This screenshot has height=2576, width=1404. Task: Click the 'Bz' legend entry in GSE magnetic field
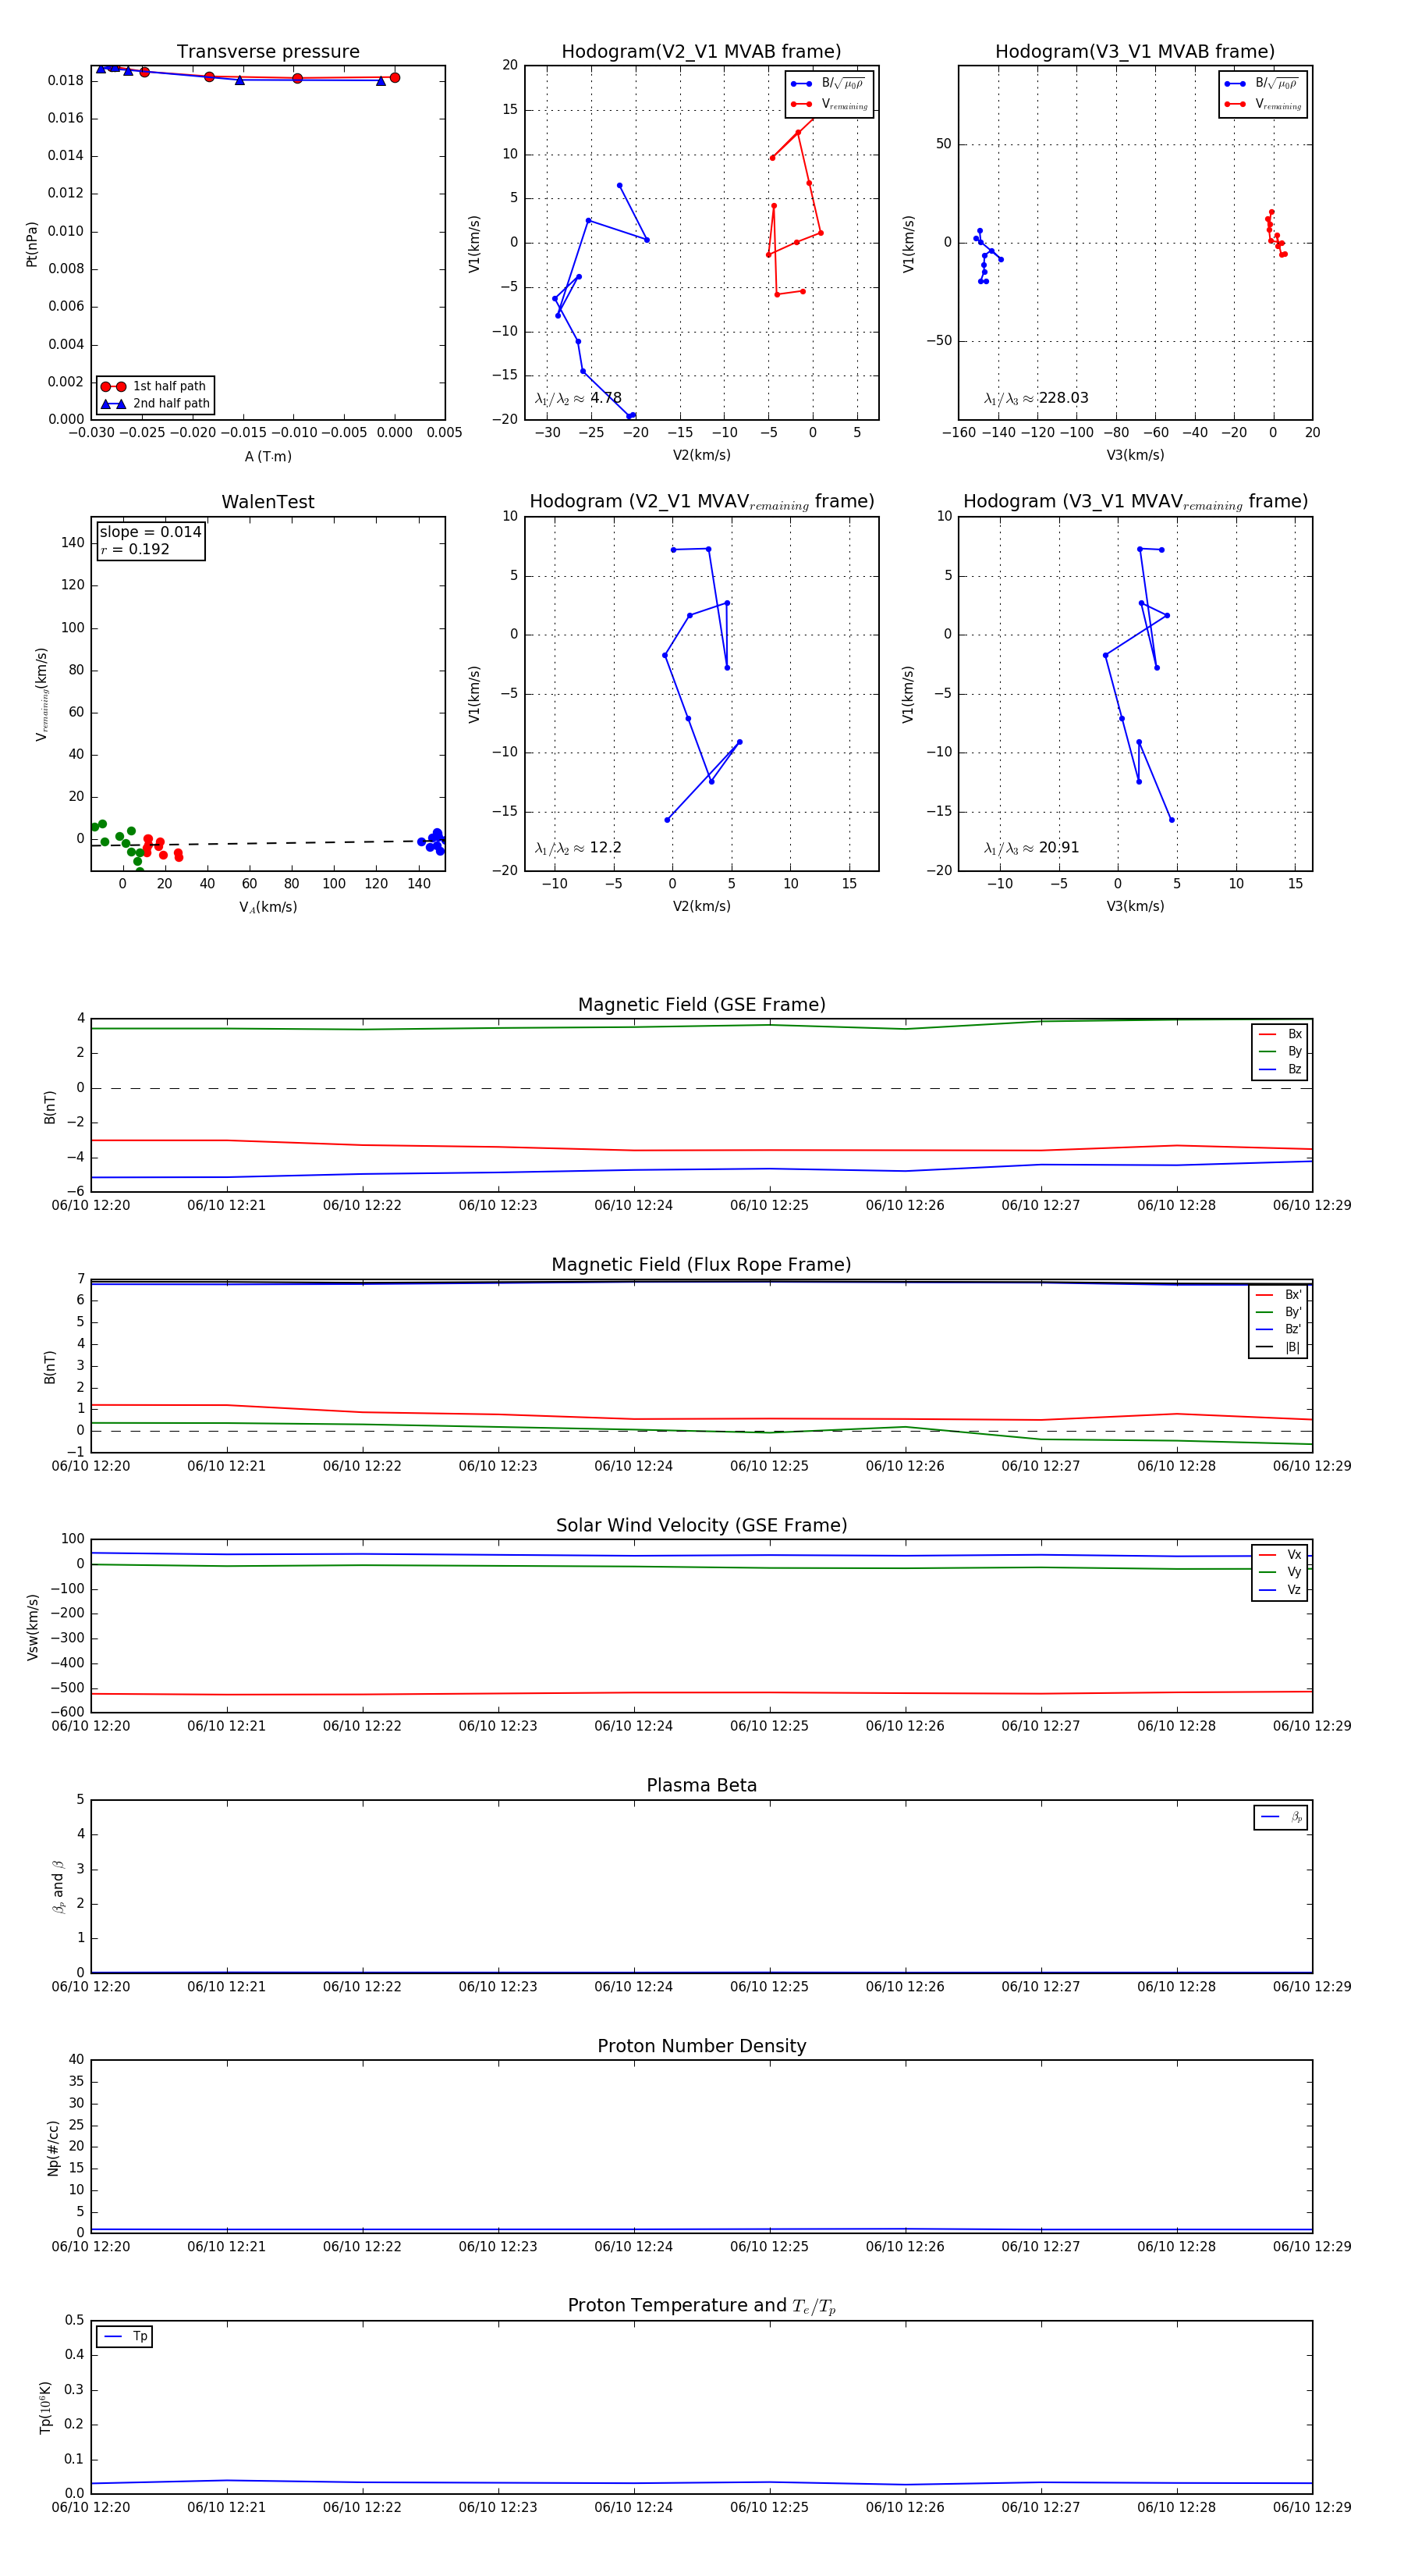tap(1281, 1070)
